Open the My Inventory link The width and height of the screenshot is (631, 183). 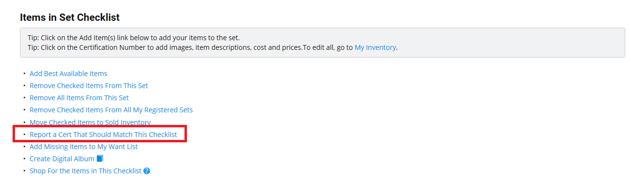(375, 47)
